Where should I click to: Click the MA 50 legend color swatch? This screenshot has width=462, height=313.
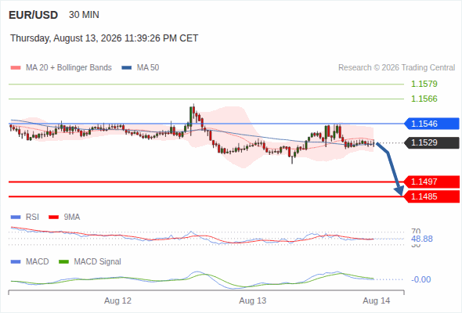point(127,68)
